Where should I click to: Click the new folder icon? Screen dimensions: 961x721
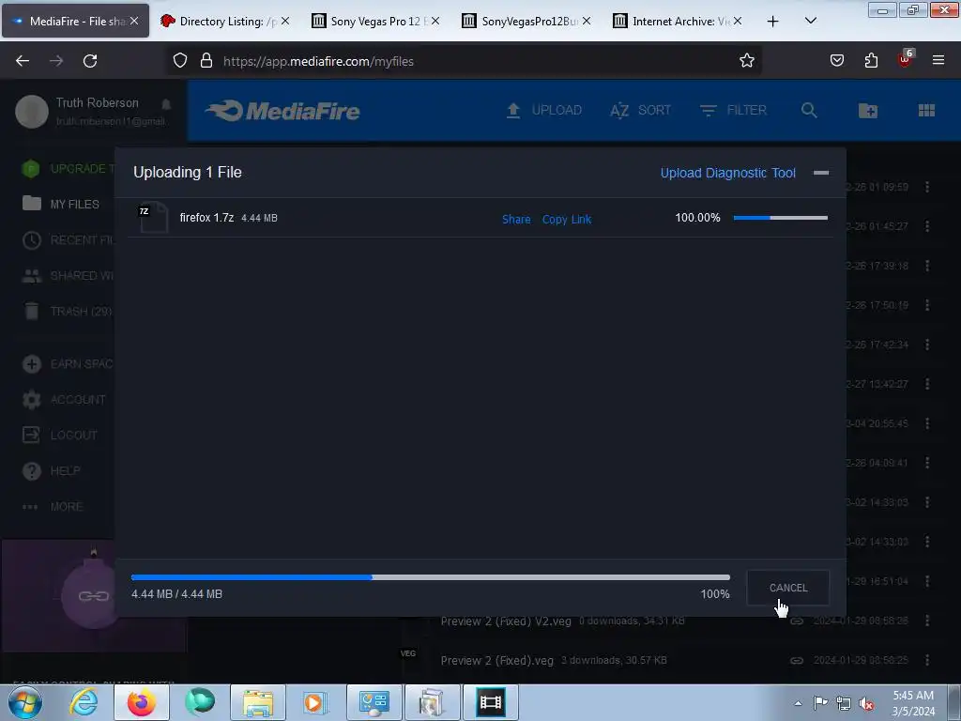click(868, 111)
